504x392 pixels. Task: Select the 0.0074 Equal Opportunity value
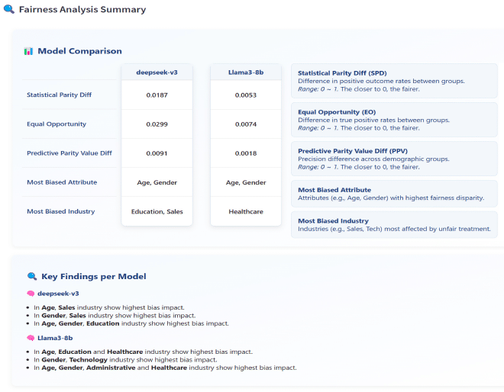click(x=246, y=124)
